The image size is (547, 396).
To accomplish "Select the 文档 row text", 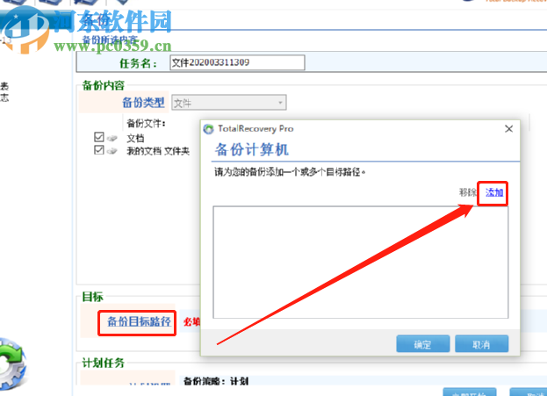I will [135, 139].
